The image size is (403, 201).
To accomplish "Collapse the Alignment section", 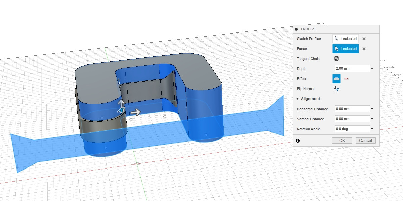I will coord(297,98).
